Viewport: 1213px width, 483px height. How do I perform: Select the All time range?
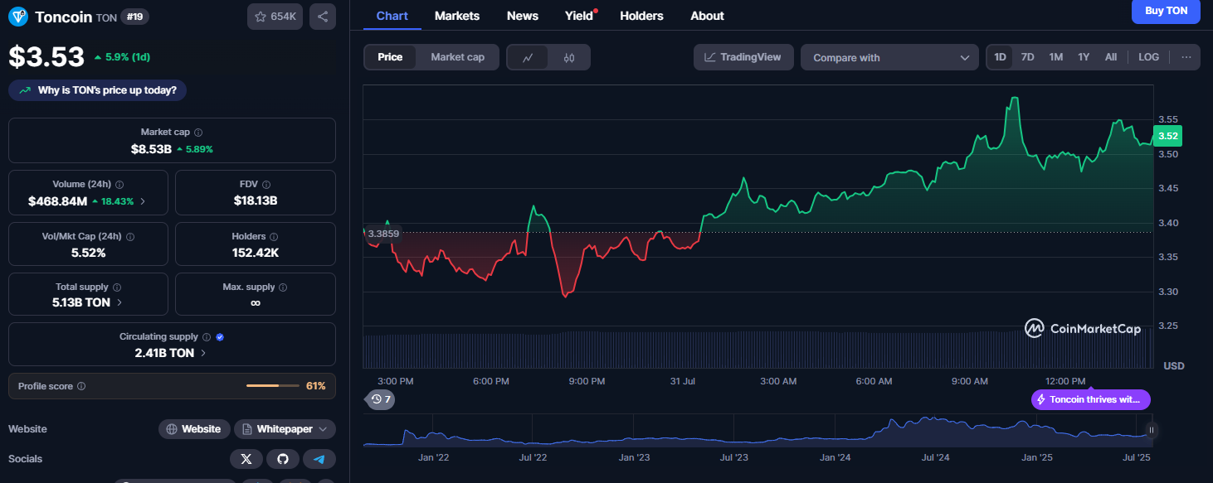[x=1111, y=57]
